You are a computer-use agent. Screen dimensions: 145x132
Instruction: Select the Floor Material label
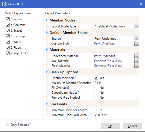point(61,66)
